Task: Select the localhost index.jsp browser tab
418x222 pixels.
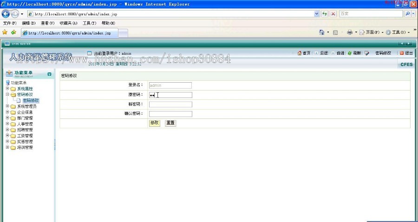Action: coord(69,33)
